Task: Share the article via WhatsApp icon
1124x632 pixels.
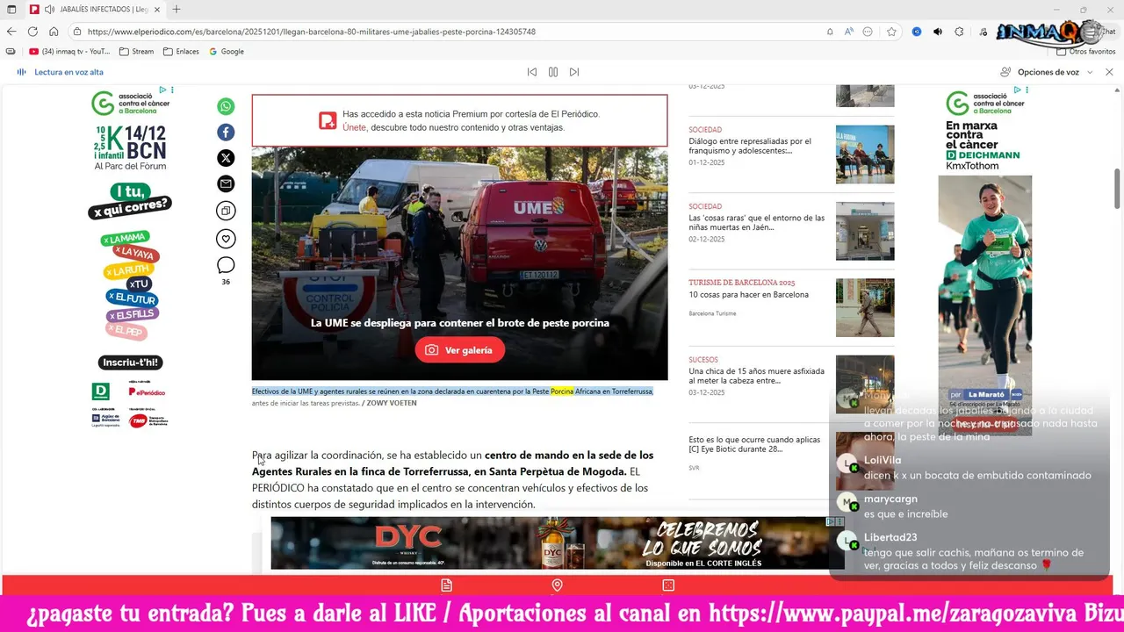Action: pyautogui.click(x=226, y=106)
